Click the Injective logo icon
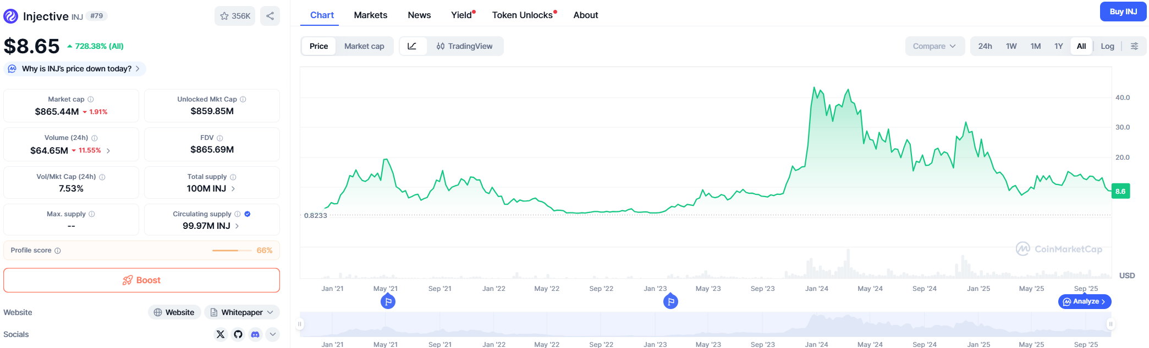 click(11, 16)
